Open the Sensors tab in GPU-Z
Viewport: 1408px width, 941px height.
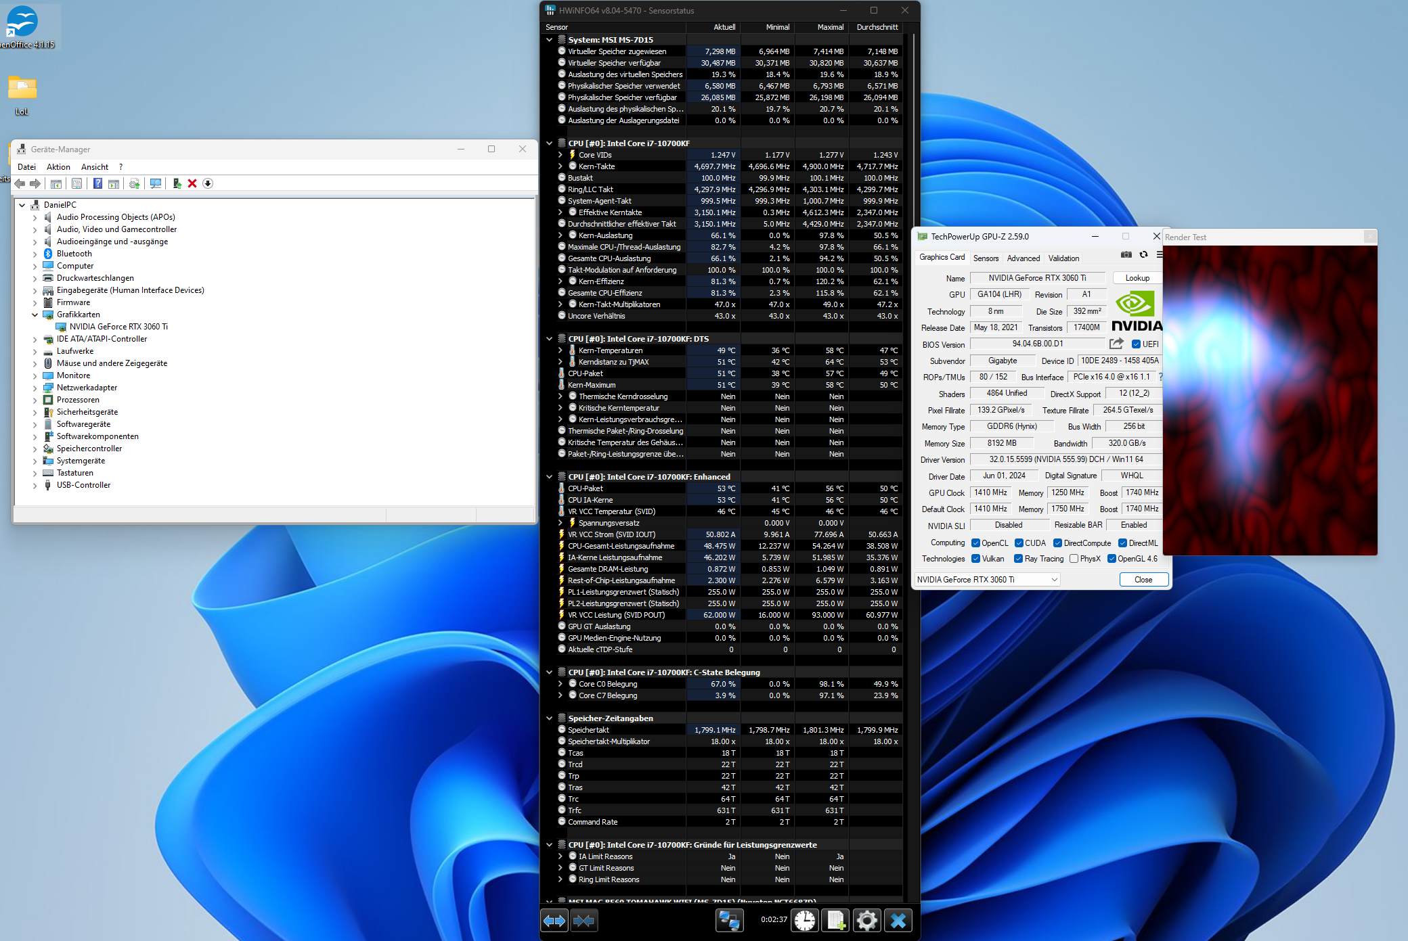click(986, 258)
